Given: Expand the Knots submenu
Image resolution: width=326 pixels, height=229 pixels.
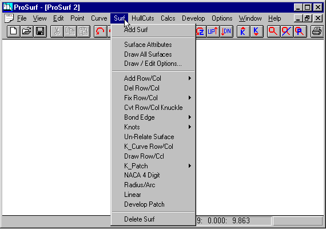Looking at the screenshot, I should 153,127.
